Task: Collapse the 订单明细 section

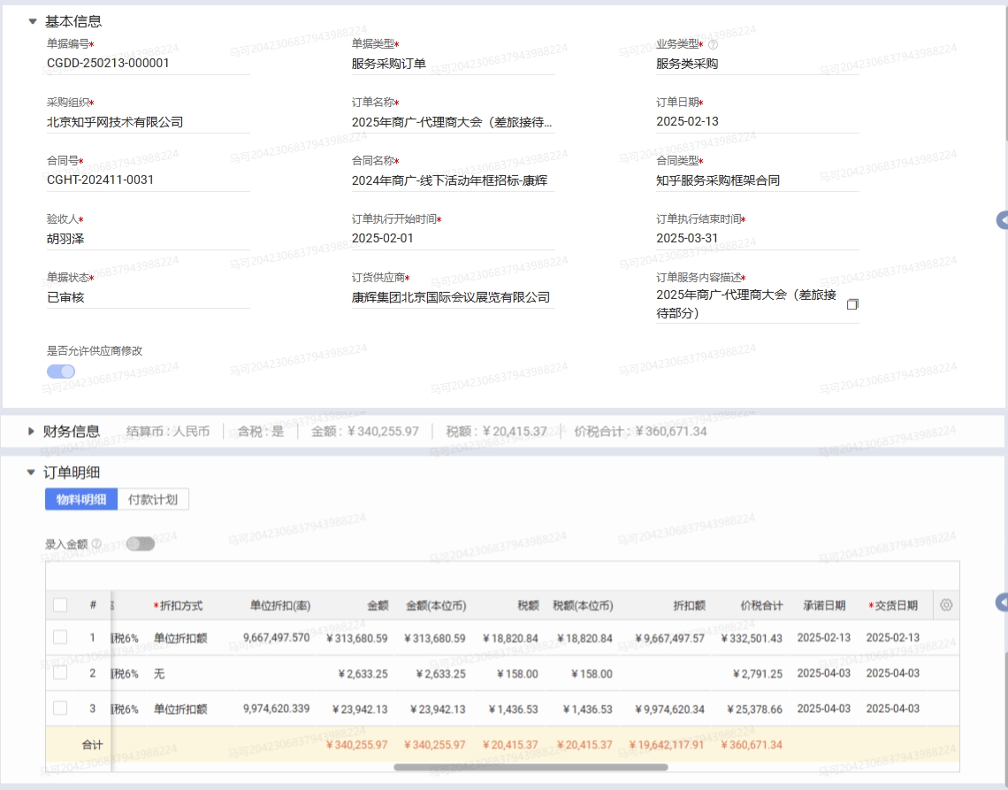Action: tap(32, 472)
